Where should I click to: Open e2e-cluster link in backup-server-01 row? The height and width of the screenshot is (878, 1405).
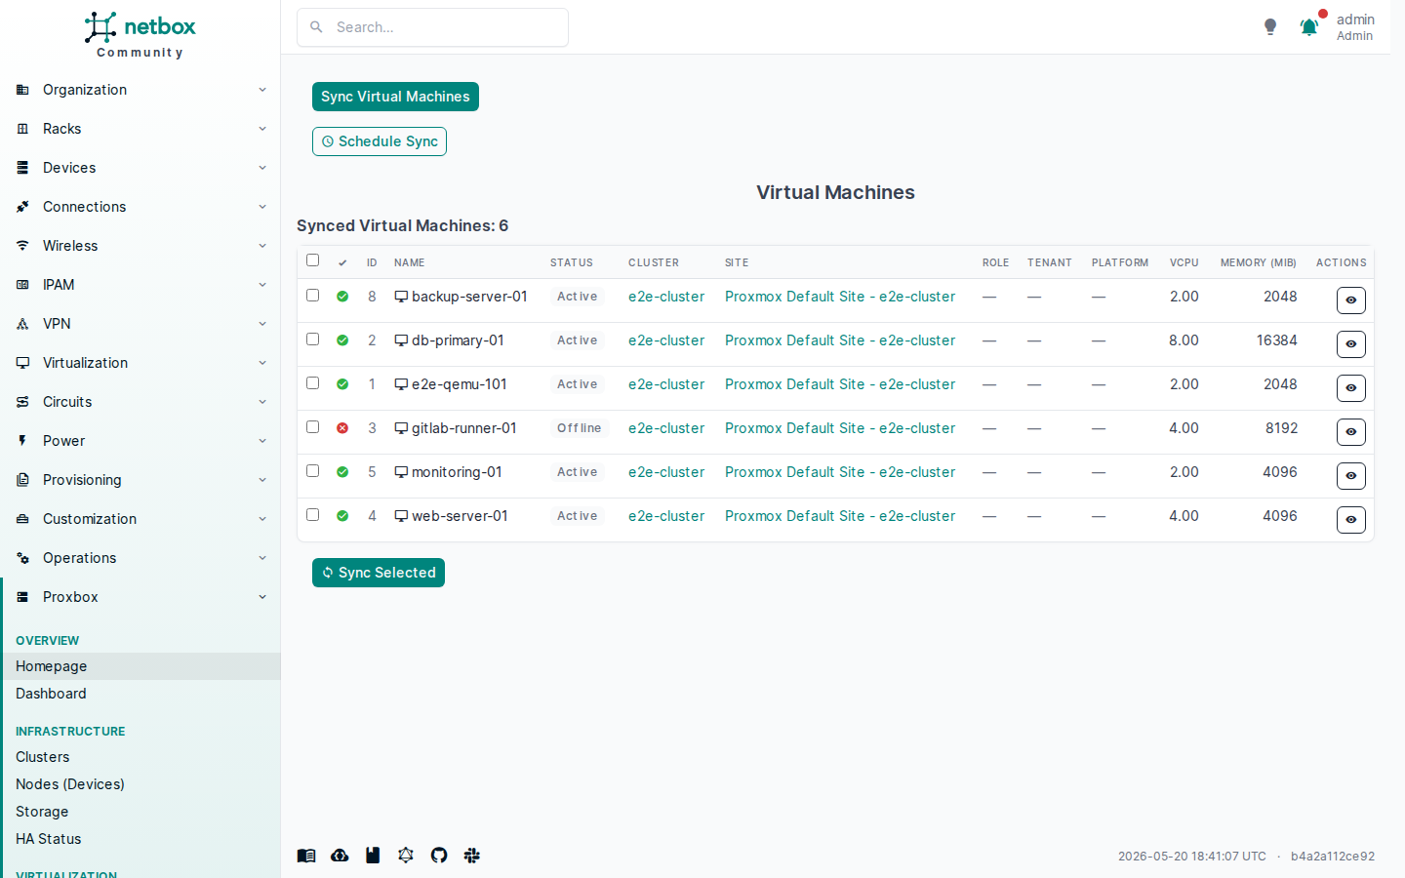[666, 297]
